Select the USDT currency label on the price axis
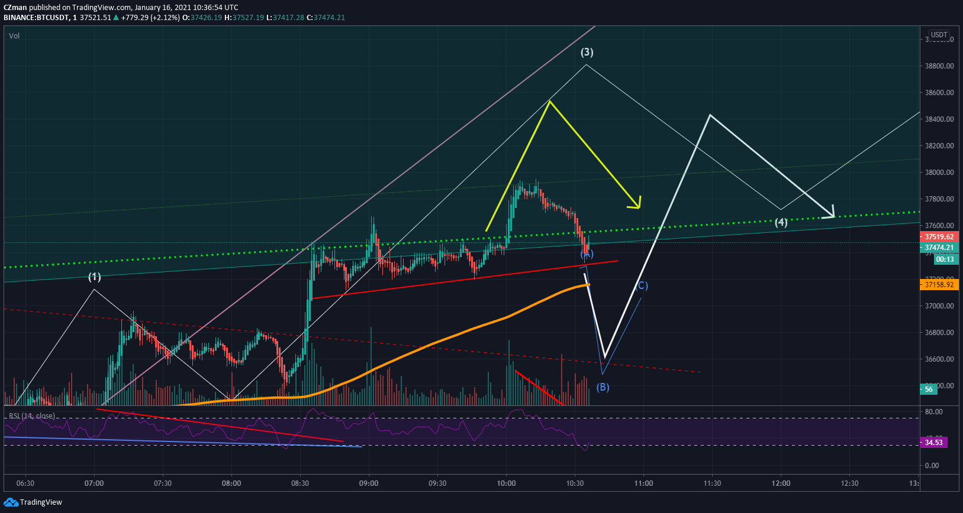 click(939, 35)
